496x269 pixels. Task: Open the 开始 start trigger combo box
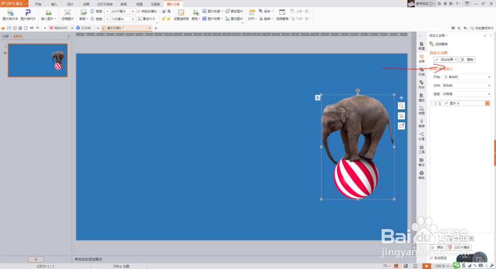pyautogui.click(x=467, y=77)
